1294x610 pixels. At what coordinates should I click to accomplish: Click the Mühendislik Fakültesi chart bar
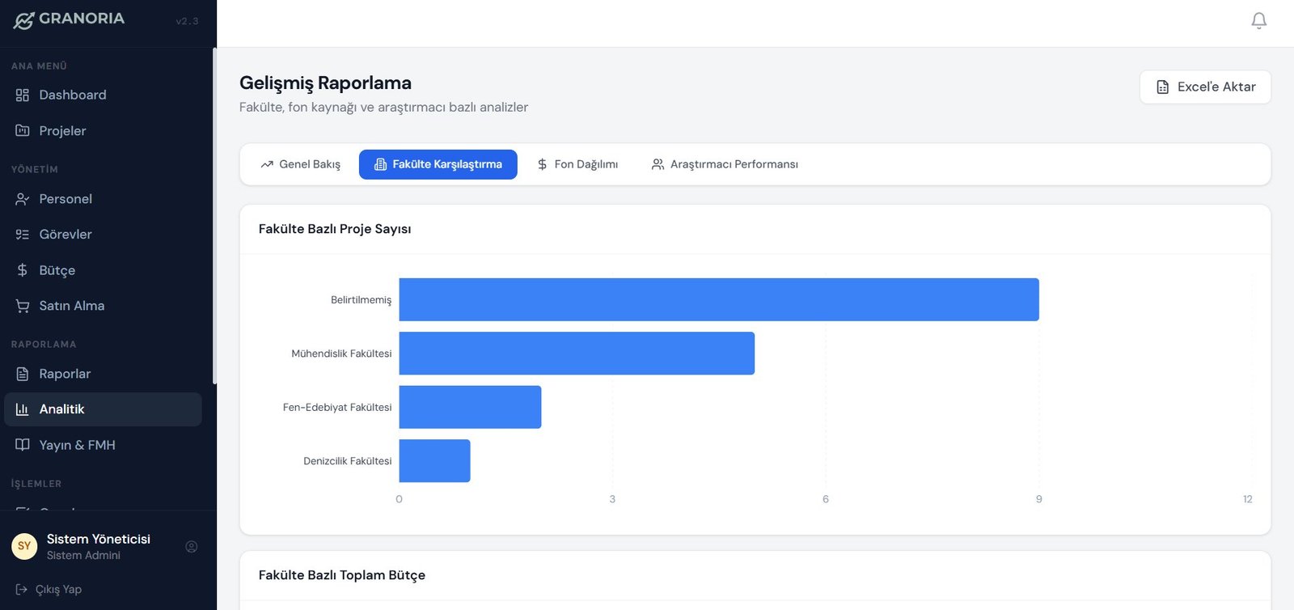click(x=576, y=354)
